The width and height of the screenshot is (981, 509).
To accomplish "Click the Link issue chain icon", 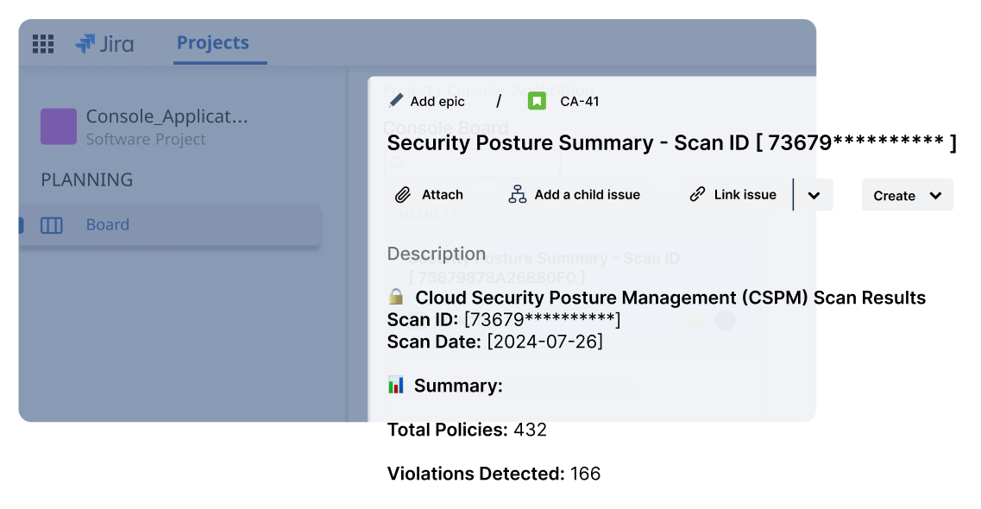I will [x=697, y=194].
